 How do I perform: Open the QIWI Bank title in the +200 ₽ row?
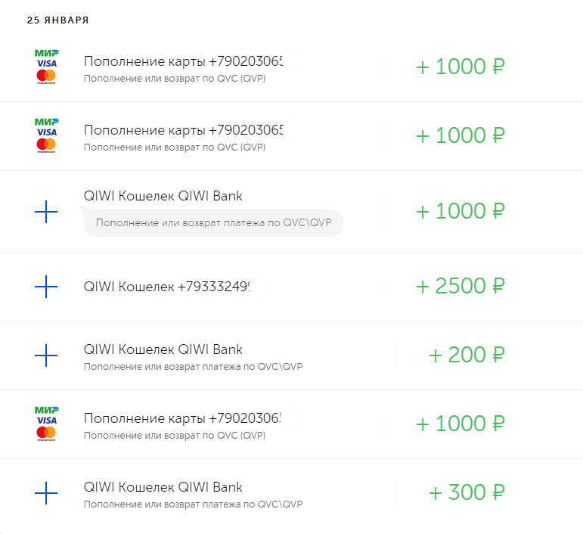click(163, 349)
